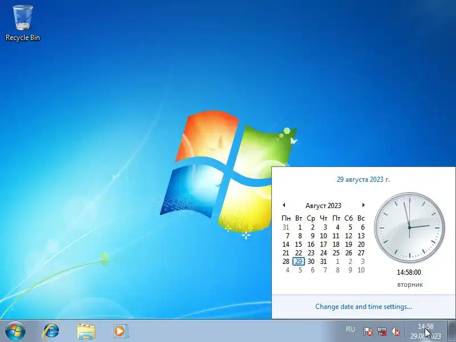The width and height of the screenshot is (456, 342).
Task: Open Windows Explorer from taskbar
Action: point(86,331)
